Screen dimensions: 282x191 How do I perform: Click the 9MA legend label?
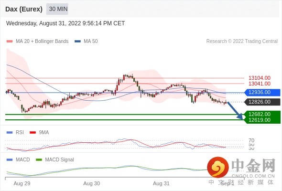pos(44,133)
